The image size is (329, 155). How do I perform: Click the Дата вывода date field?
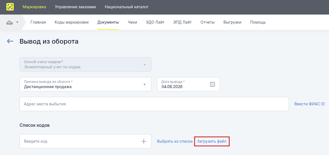point(189,84)
